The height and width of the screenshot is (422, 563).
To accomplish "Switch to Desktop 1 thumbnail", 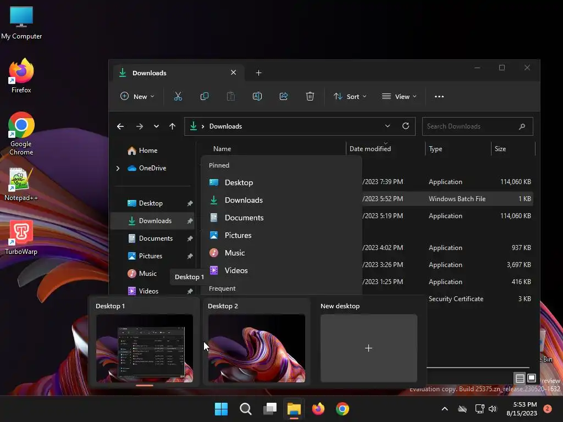I will tap(145, 348).
